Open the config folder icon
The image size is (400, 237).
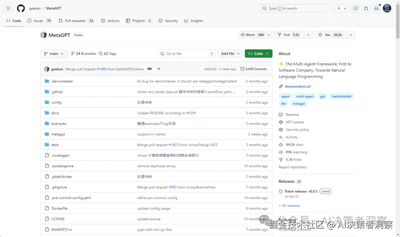pos(47,102)
